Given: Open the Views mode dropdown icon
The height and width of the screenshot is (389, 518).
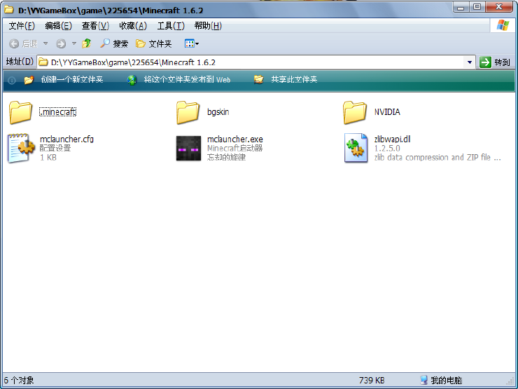Looking at the screenshot, I should pos(192,43).
